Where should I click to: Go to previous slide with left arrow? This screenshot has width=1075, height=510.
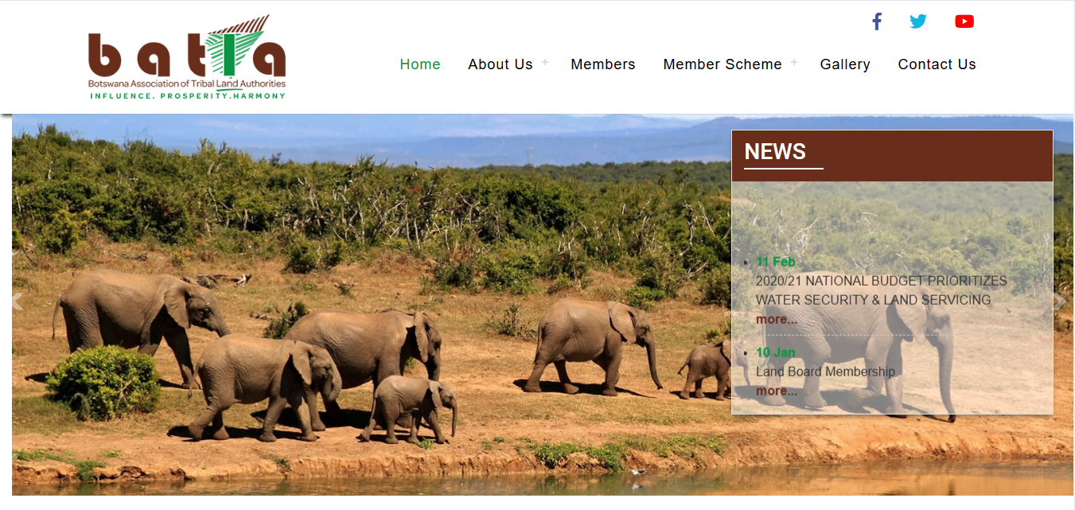16,302
